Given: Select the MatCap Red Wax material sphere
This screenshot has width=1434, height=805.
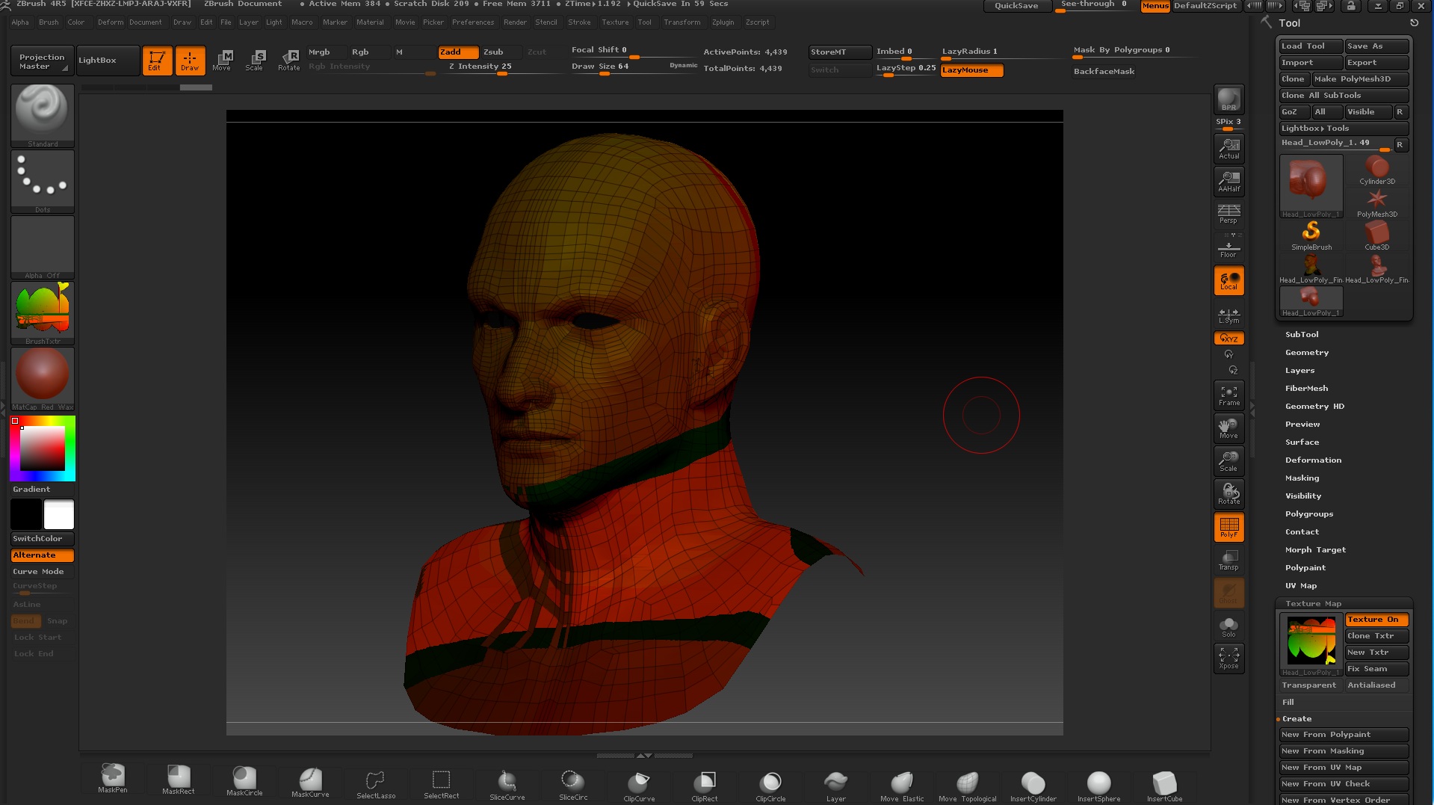Looking at the screenshot, I should (43, 374).
